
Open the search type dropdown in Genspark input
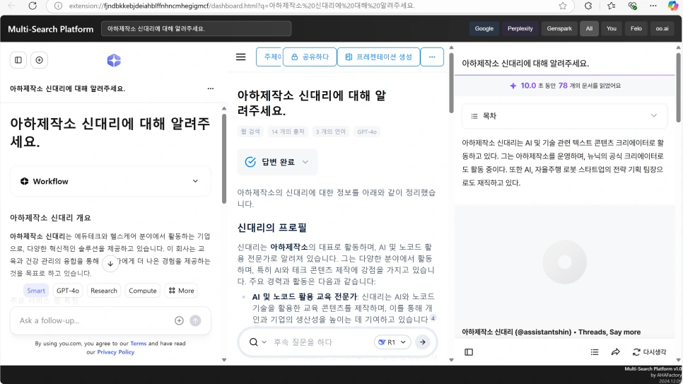257,342
